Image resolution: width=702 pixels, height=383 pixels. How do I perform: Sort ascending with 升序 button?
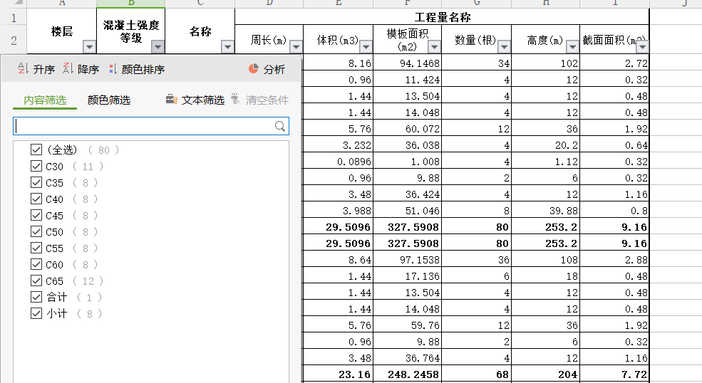coord(36,69)
